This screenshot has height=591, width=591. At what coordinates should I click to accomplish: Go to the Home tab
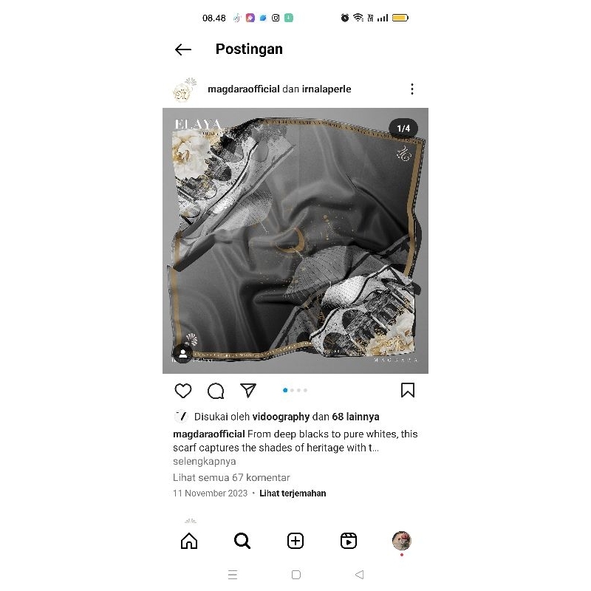189,541
